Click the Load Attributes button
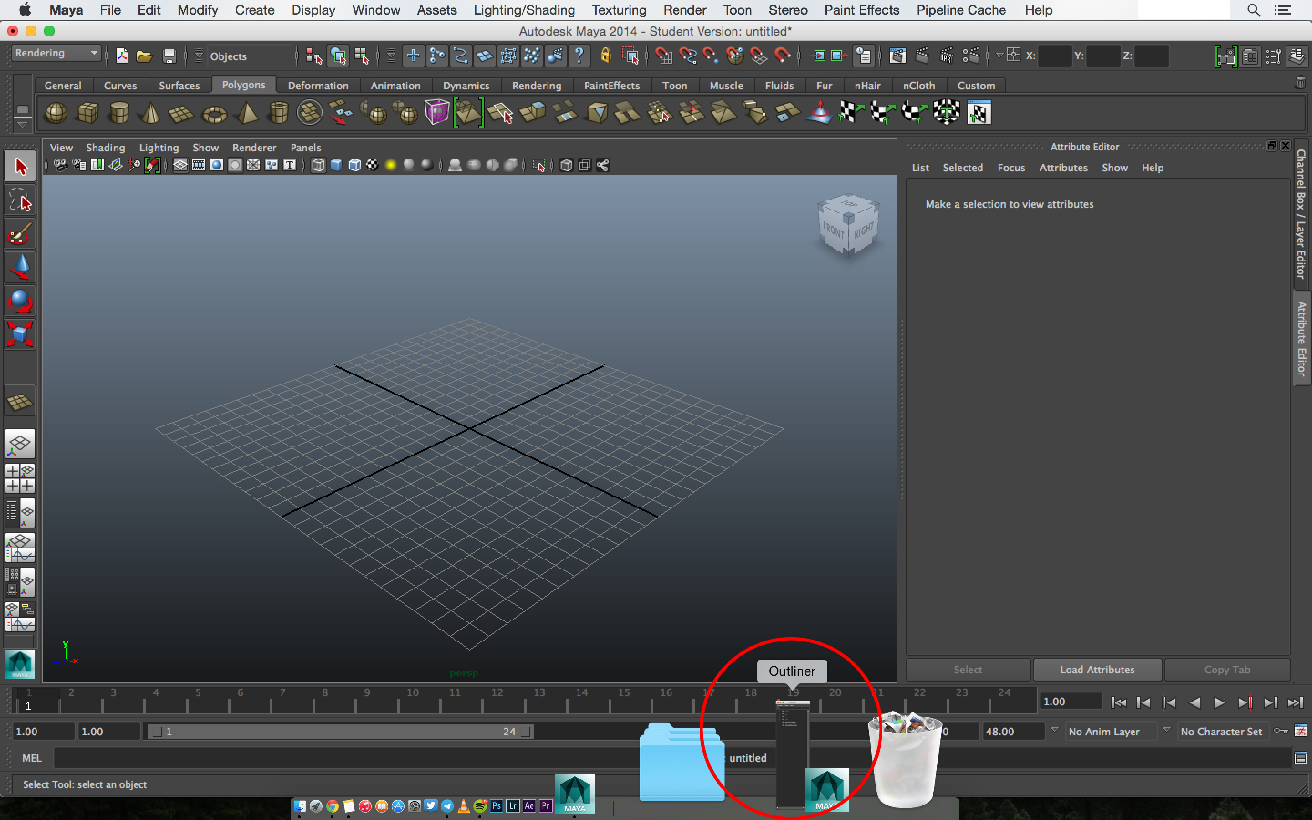 (1097, 670)
